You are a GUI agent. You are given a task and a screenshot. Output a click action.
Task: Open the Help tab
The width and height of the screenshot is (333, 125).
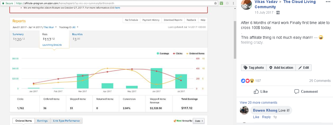[203, 20]
